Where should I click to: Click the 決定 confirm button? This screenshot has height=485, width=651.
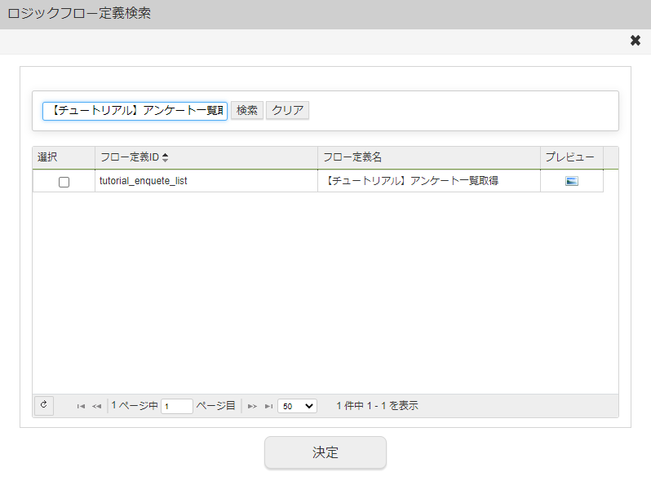click(325, 452)
